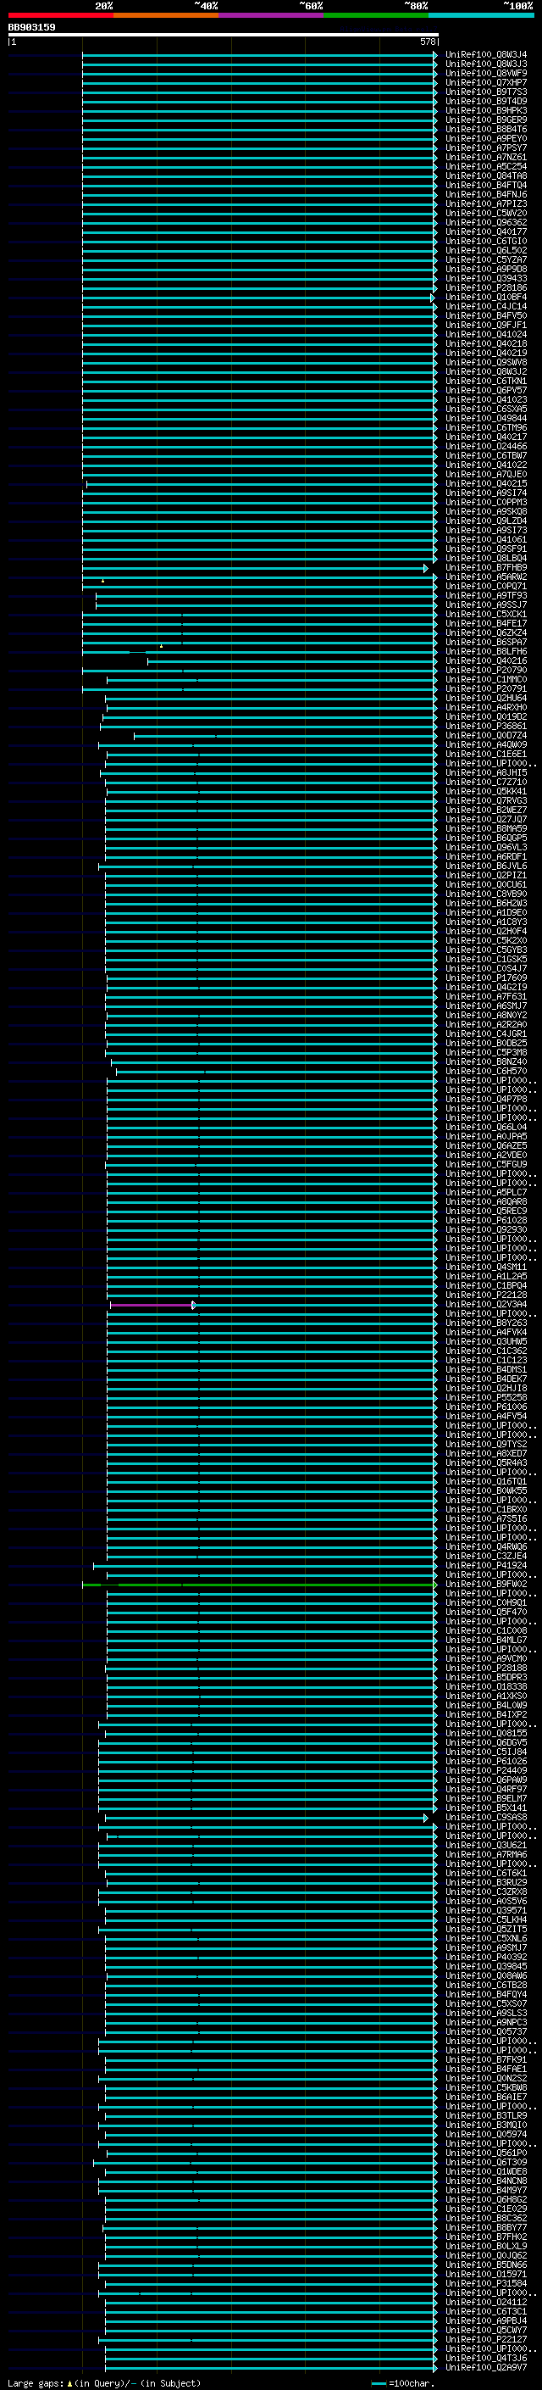Select the UniRef100_P20791 label

(486, 688)
